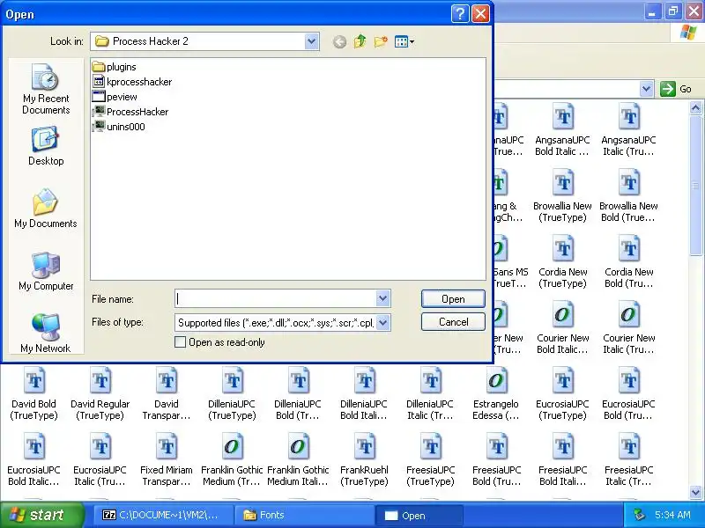
Task: Switch to Fonts taskbar item
Action: (x=304, y=516)
